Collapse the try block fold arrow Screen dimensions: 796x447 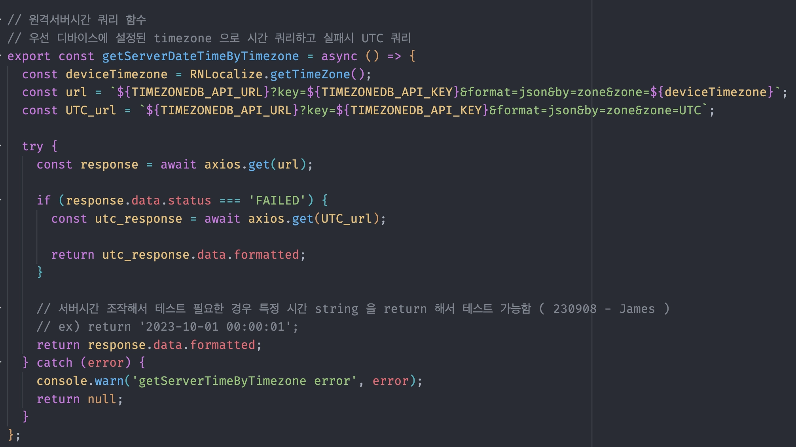pos(1,146)
